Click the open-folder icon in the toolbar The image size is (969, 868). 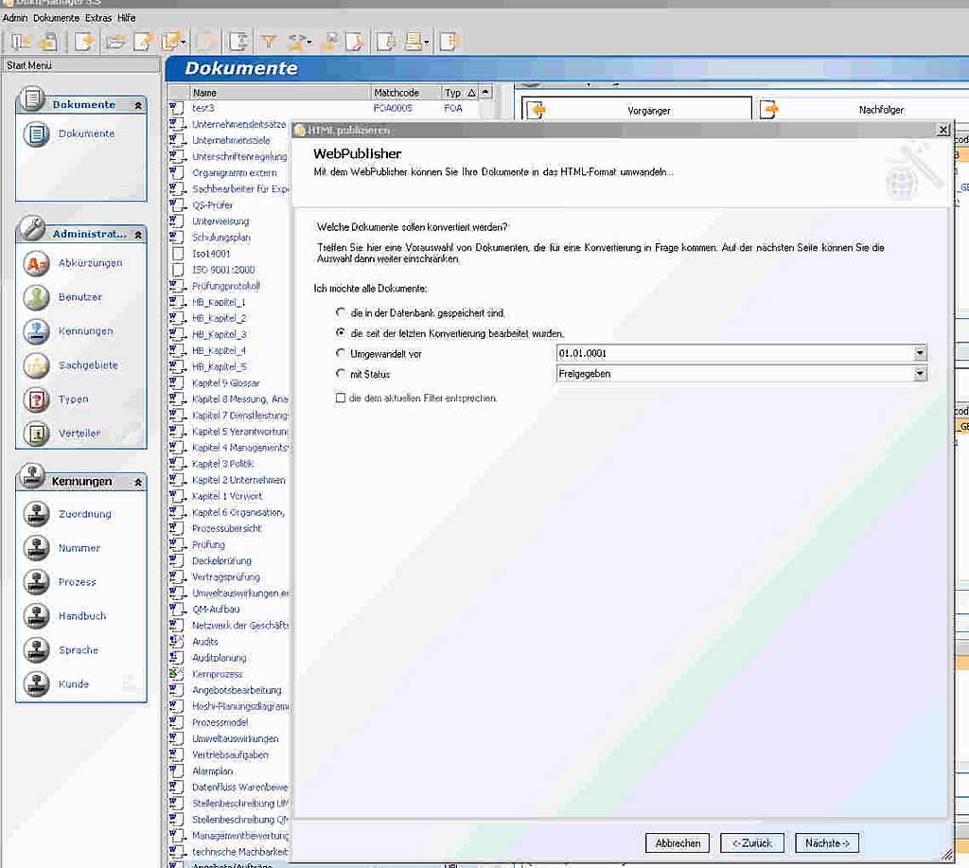click(x=115, y=42)
